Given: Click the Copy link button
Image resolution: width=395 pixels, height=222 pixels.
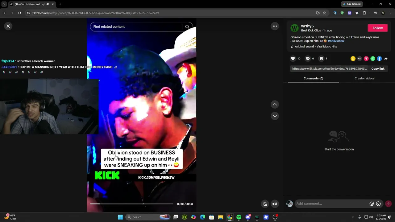Looking at the screenshot, I should point(378,69).
